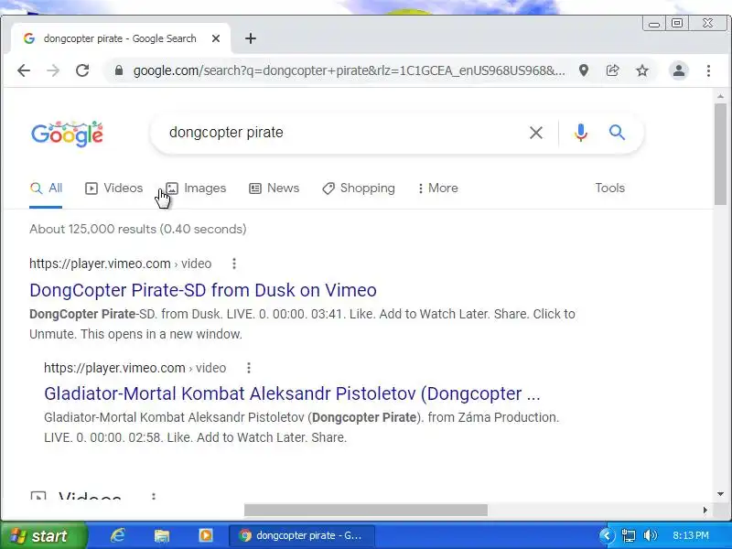Start voice search with the microphone

point(581,133)
